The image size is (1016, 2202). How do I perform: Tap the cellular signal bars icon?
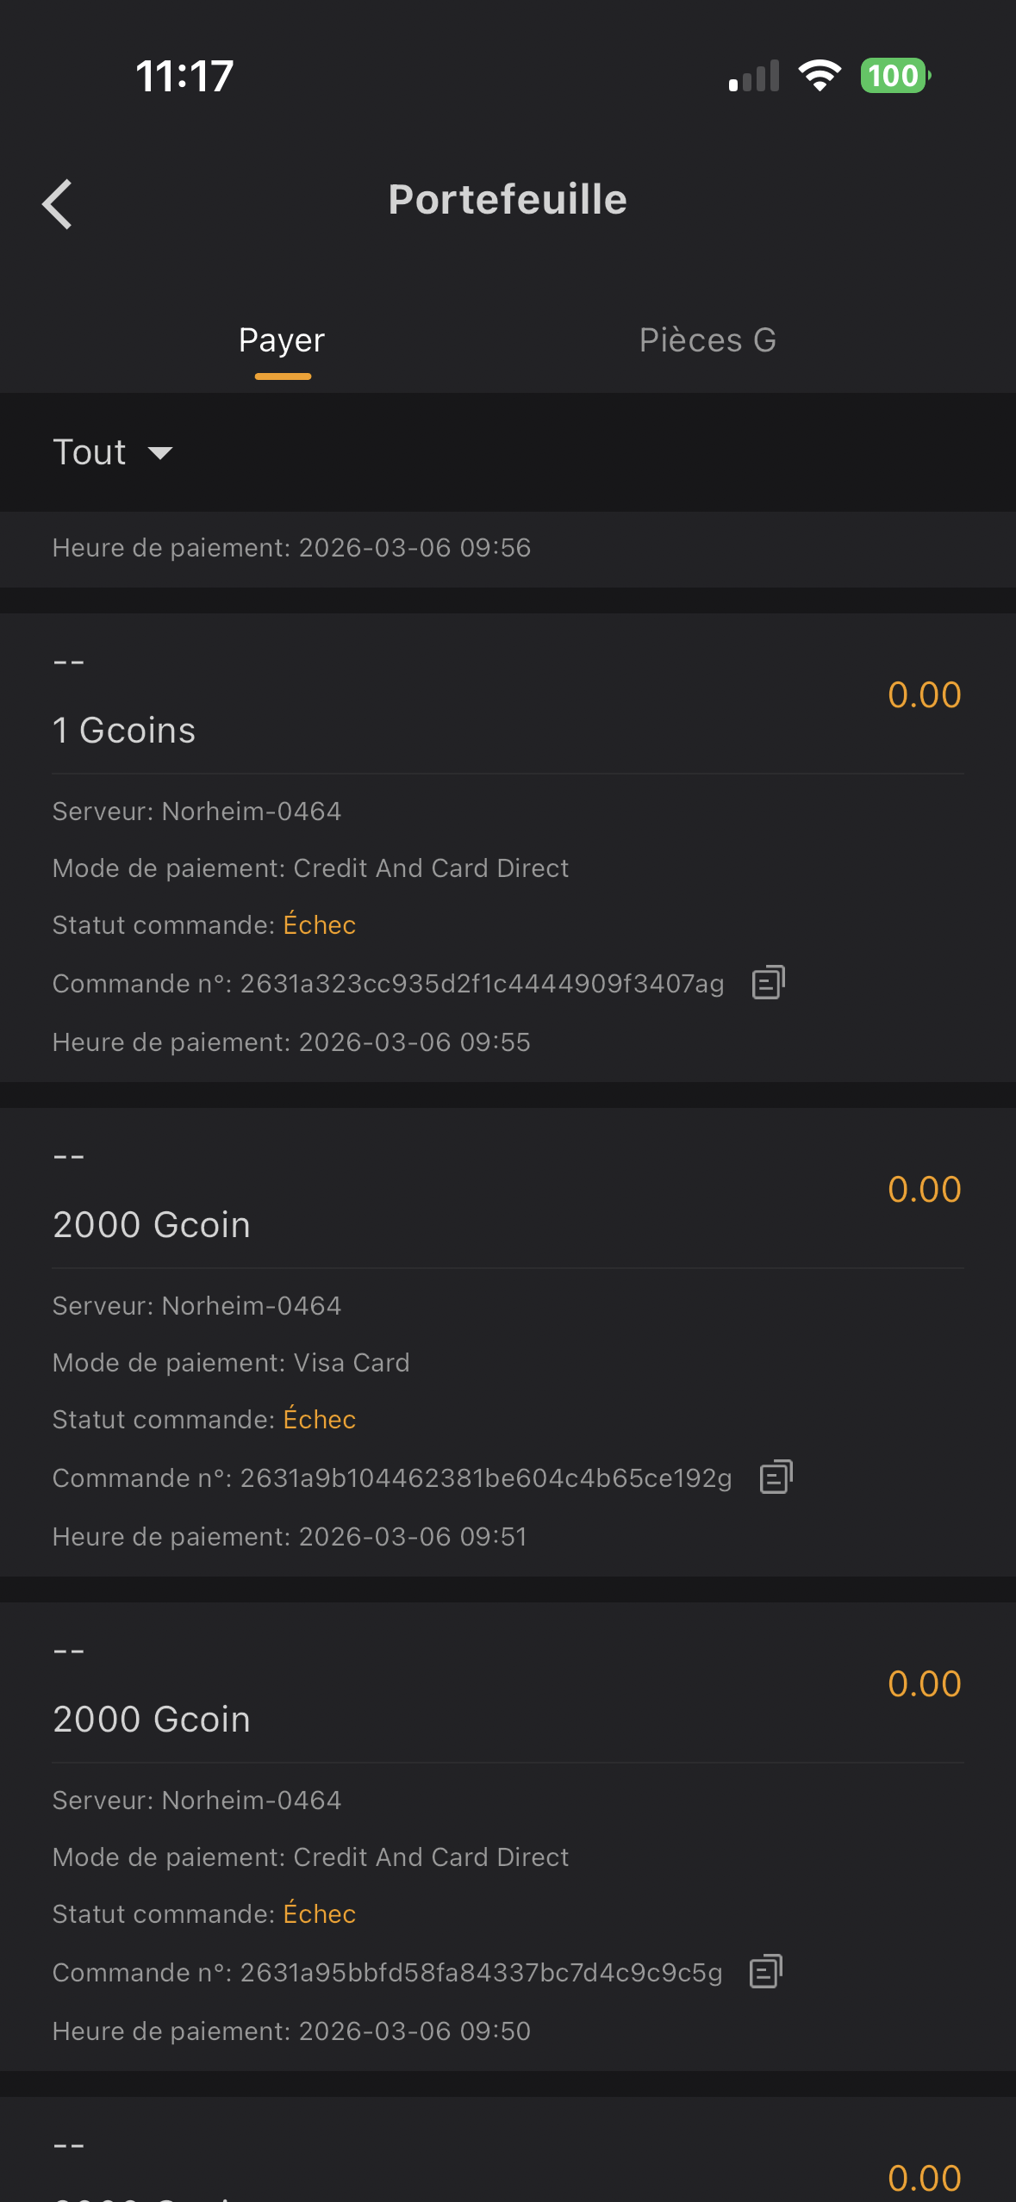pyautogui.click(x=754, y=76)
